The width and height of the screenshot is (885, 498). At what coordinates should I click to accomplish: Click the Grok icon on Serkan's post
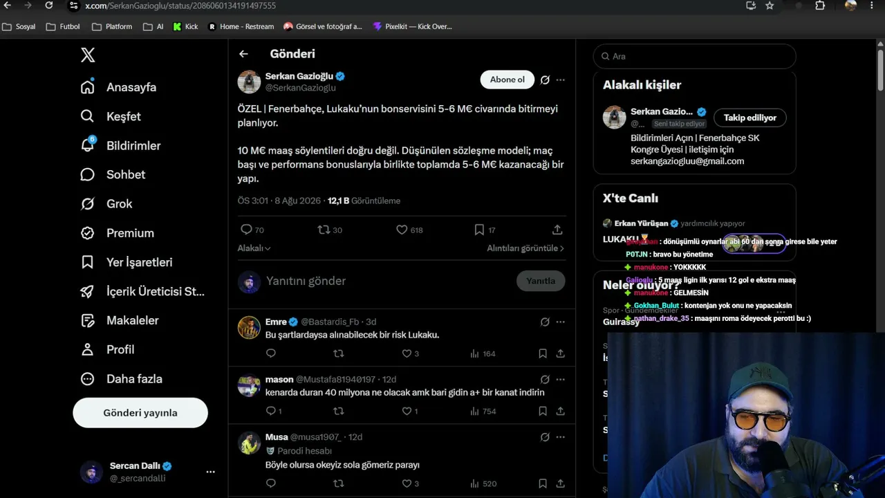(x=545, y=80)
